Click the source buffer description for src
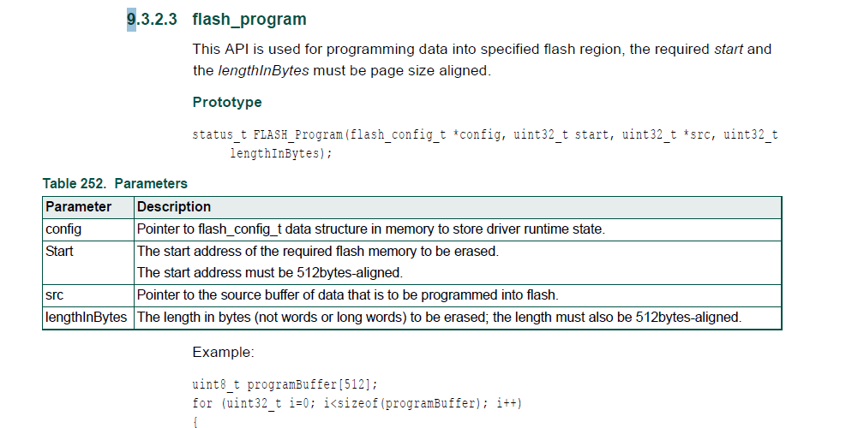This screenshot has height=428, width=846. 347,295
